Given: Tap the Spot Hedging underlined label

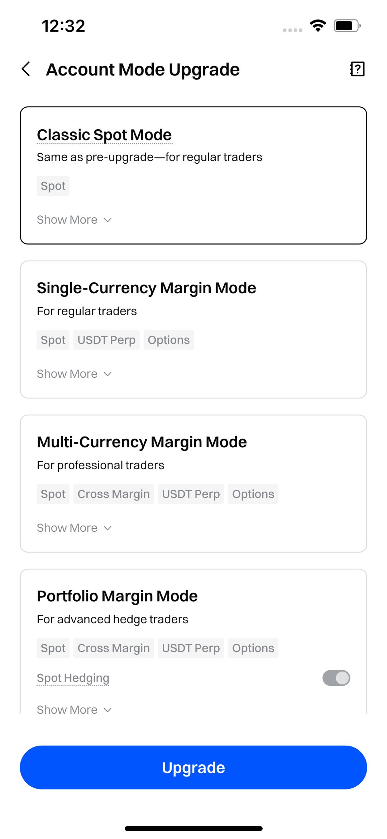Looking at the screenshot, I should [x=73, y=678].
